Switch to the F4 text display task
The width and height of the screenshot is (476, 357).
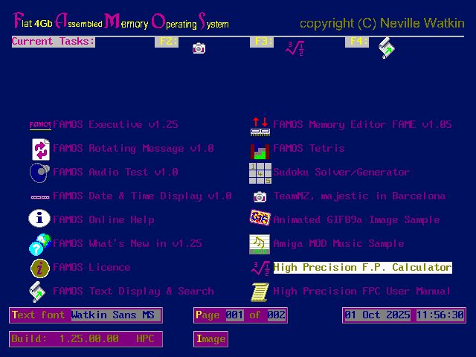coord(387,48)
